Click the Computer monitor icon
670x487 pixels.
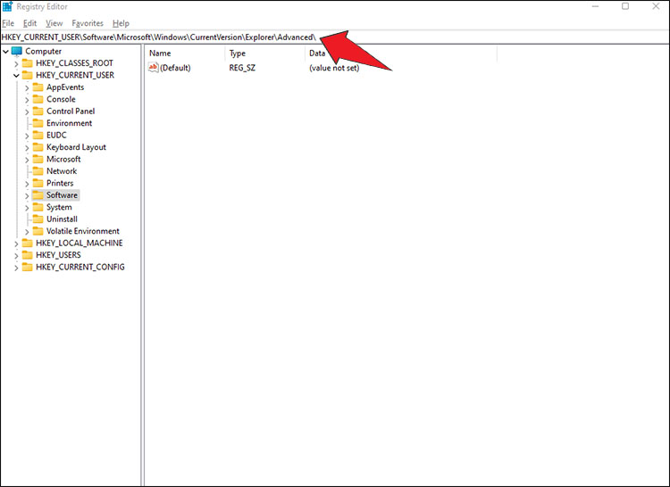[17, 51]
